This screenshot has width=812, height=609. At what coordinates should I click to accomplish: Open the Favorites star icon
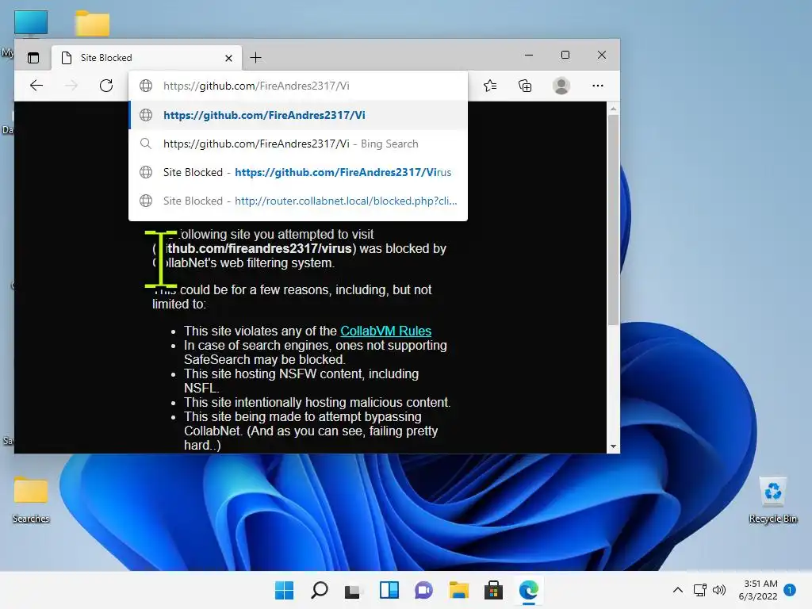pos(490,86)
